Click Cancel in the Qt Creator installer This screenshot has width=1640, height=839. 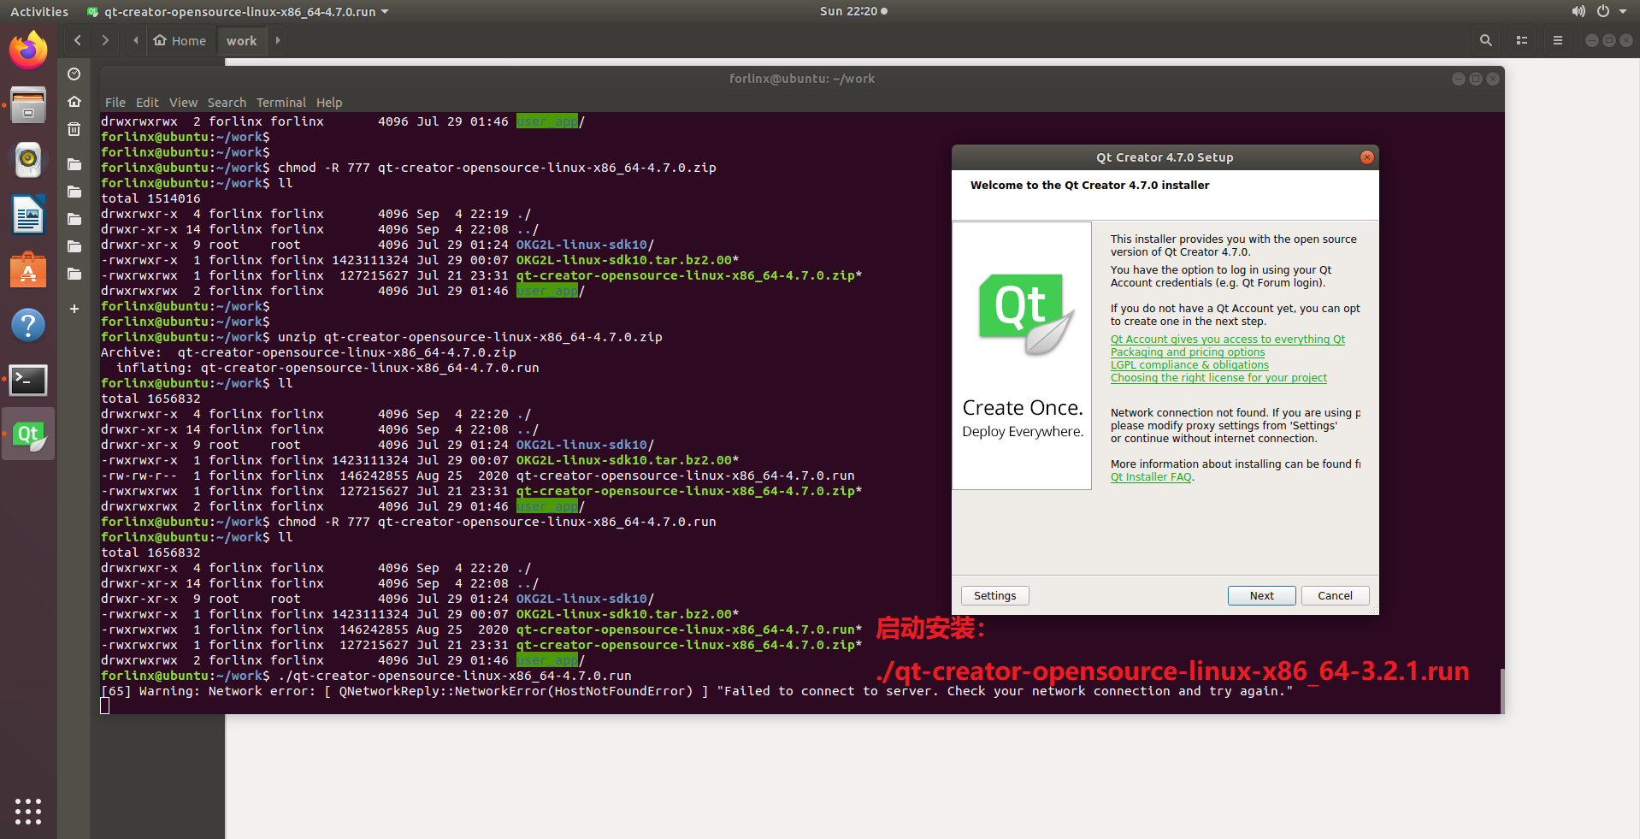[1335, 595]
